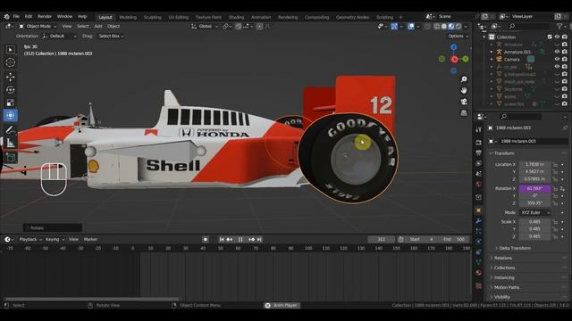The image size is (572, 321).
Task: Open the Object Mode dropdown
Action: (x=38, y=26)
